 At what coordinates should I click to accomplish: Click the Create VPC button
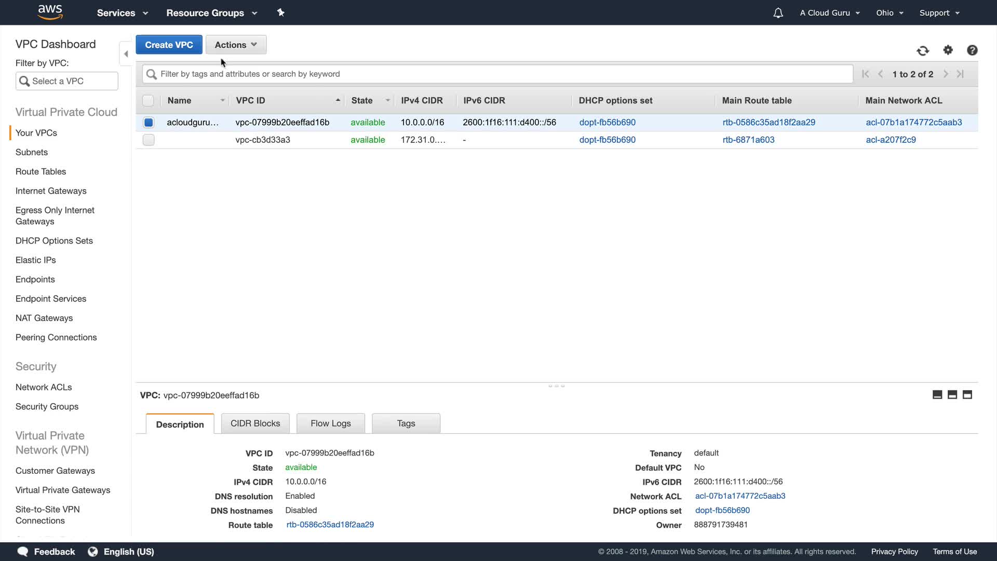pyautogui.click(x=169, y=45)
